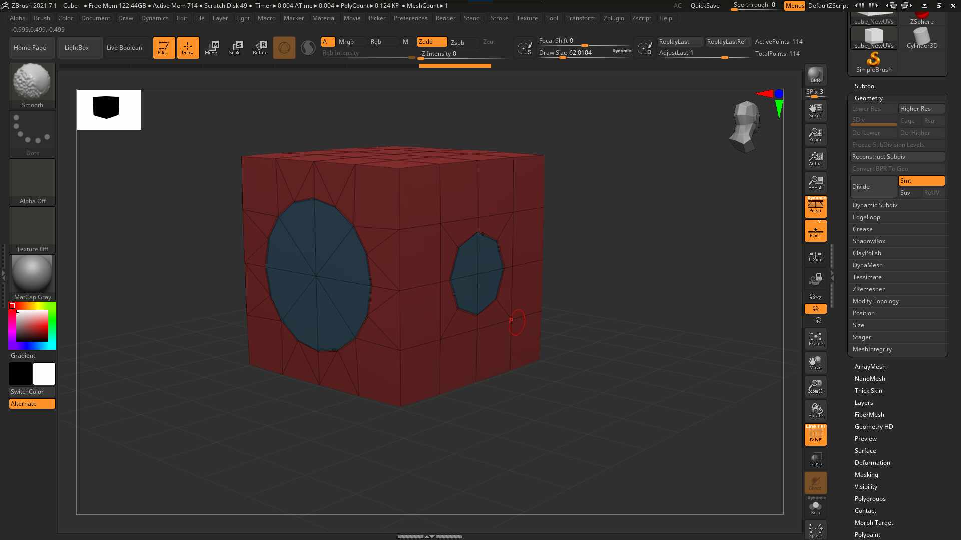Click the cube document thumbnail preview
The image size is (961, 540).
[x=109, y=110]
